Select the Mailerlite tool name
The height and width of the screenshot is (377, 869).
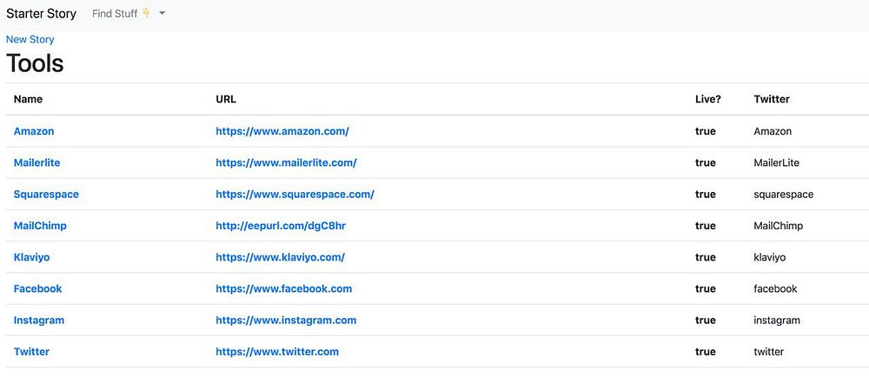pyautogui.click(x=36, y=162)
